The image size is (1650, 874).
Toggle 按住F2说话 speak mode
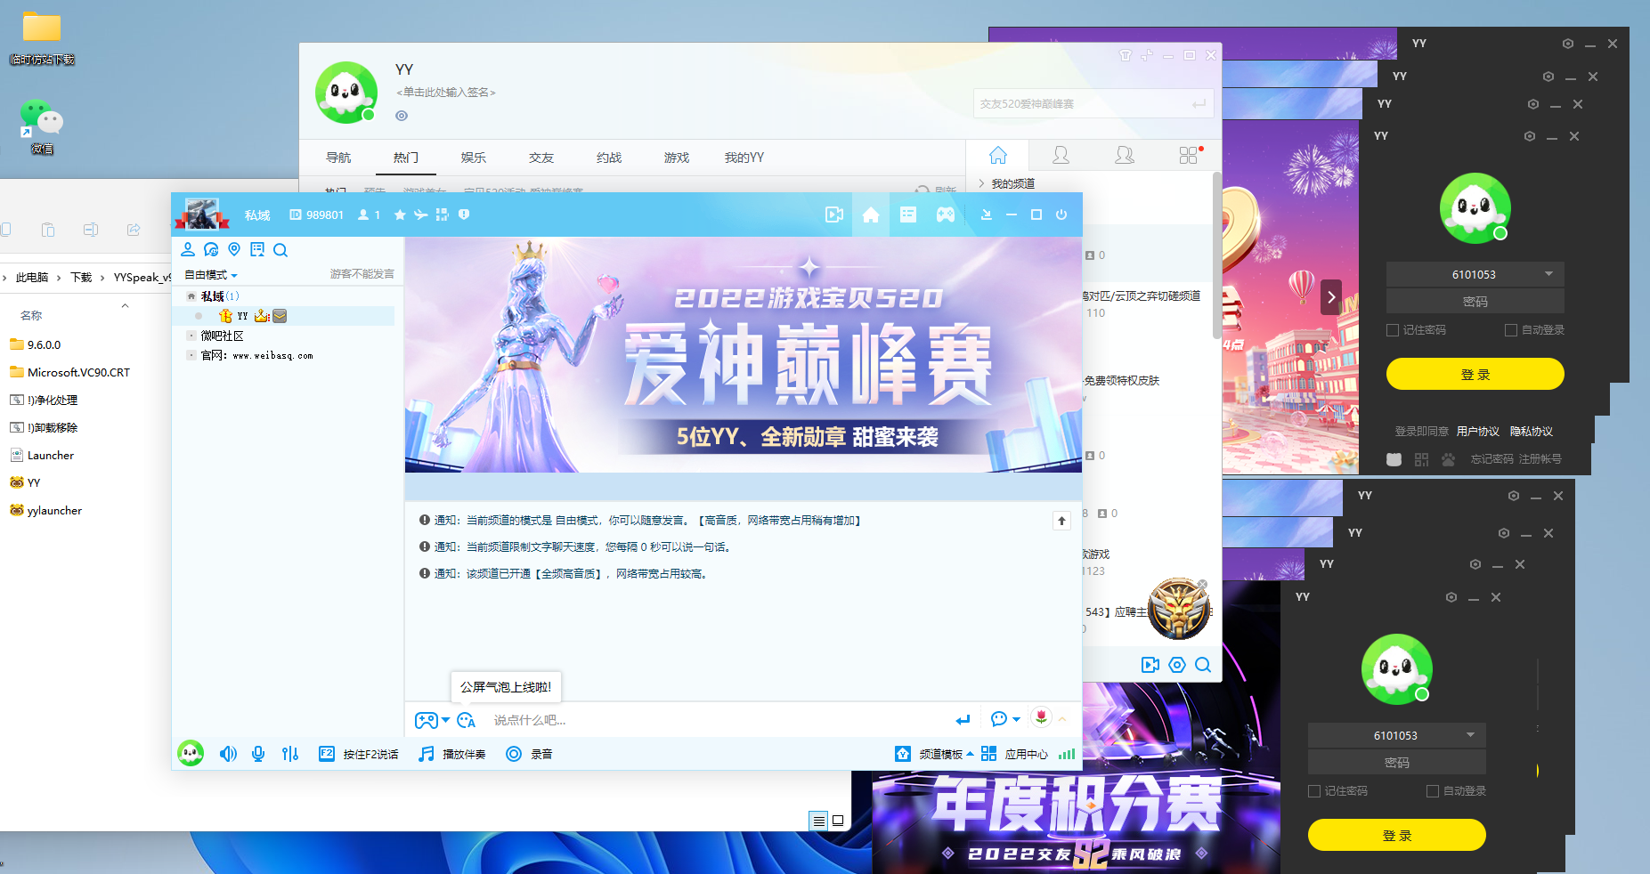(359, 754)
